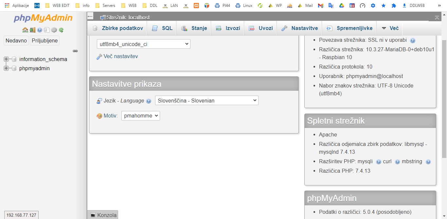Open pmahomme theme dropdown
The height and width of the screenshot is (219, 447).
140,116
